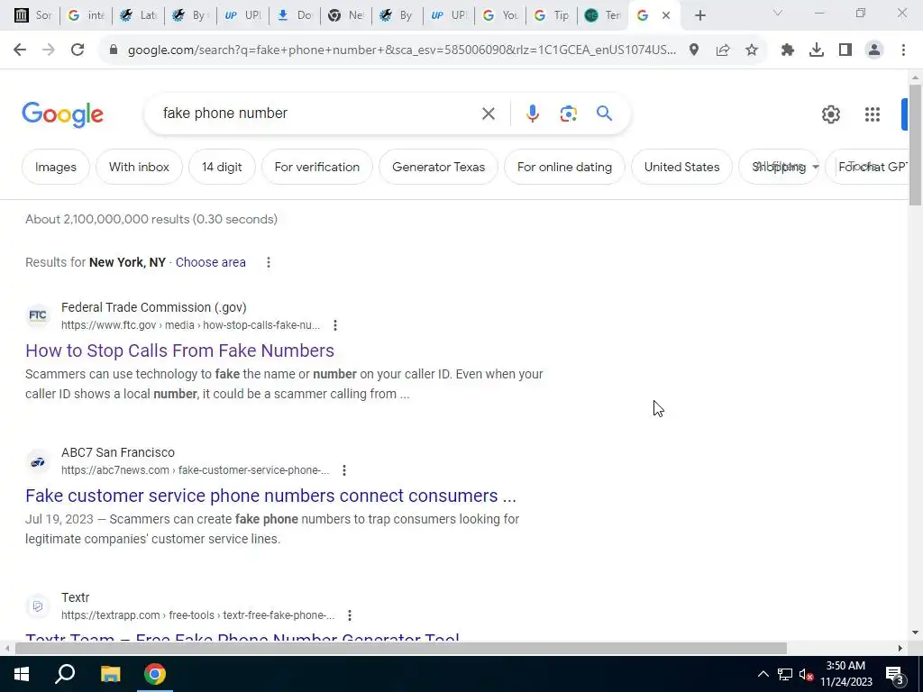The height and width of the screenshot is (692, 923).
Task: Bookmark this tab with star icon
Action: (752, 50)
